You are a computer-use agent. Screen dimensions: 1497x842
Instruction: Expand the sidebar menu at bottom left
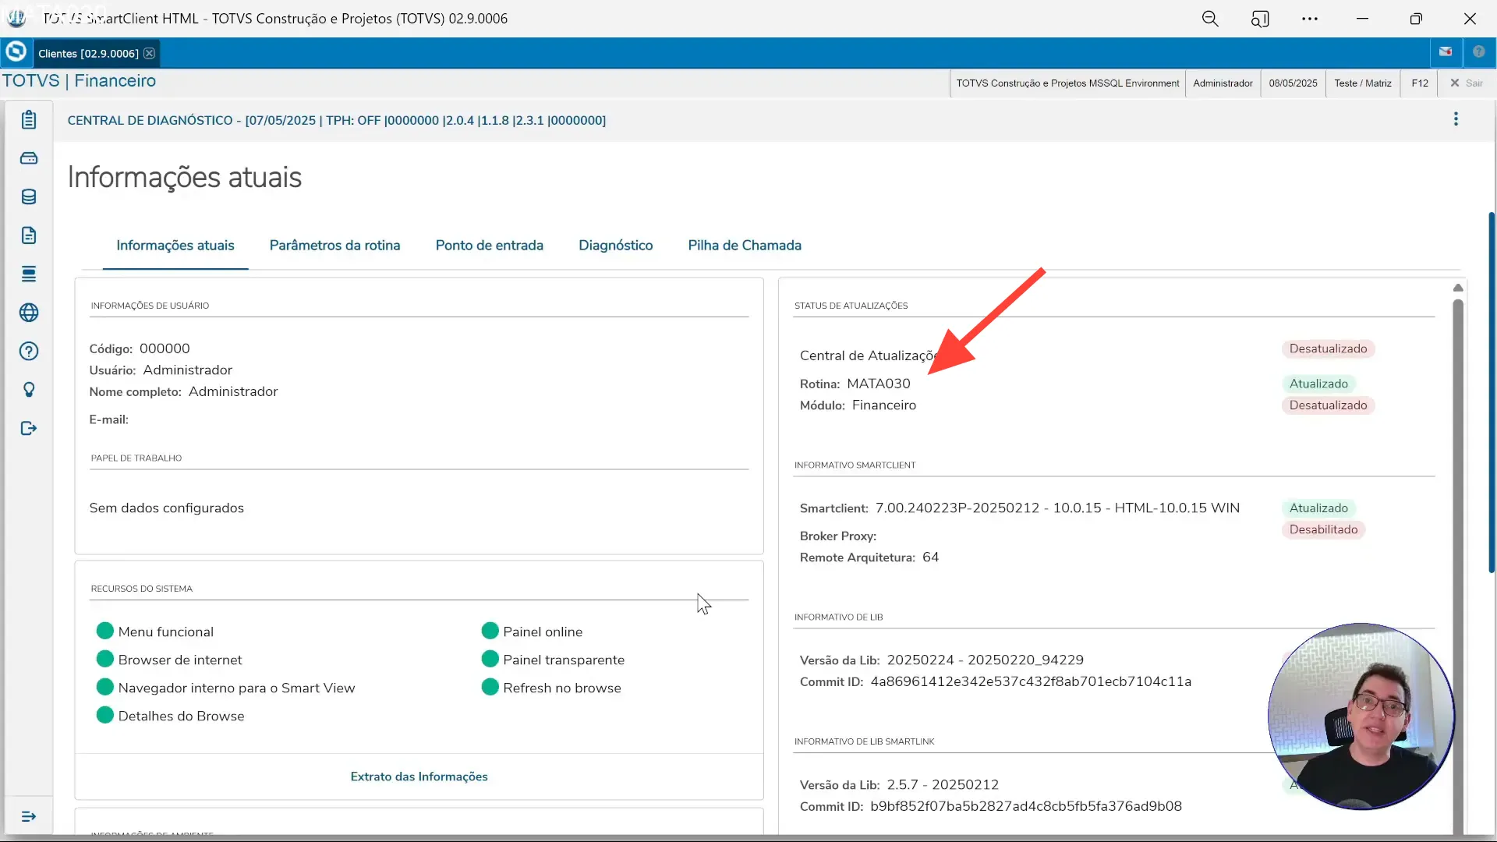tap(29, 816)
